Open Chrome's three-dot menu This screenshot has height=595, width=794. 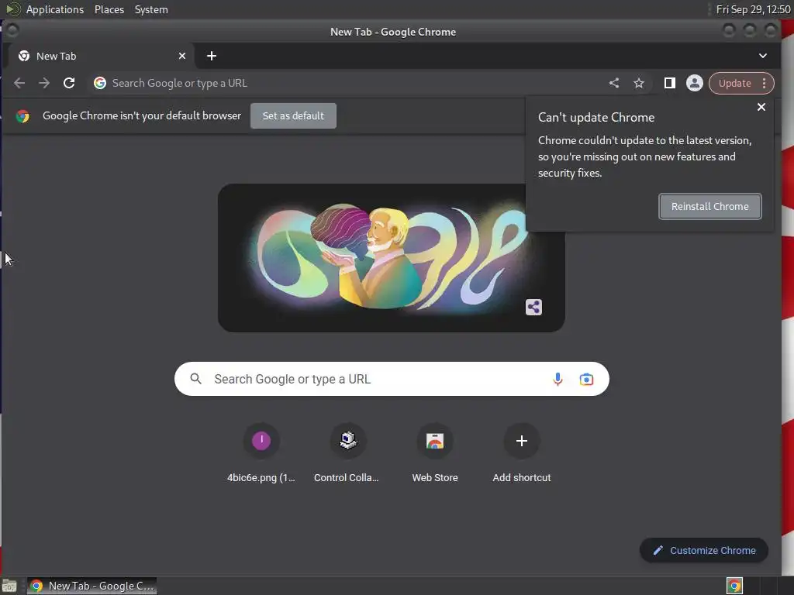click(x=764, y=83)
